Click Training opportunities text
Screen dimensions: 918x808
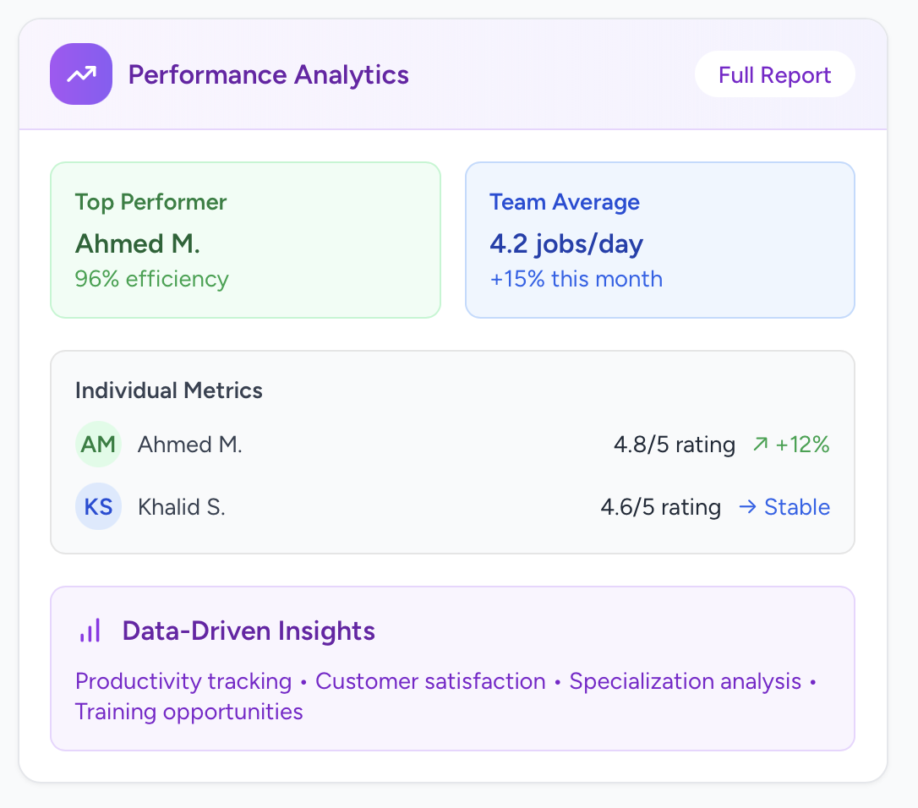coord(189,712)
